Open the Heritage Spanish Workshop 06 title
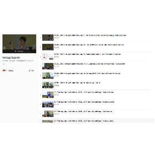155x155 pixels. click(x=77, y=83)
